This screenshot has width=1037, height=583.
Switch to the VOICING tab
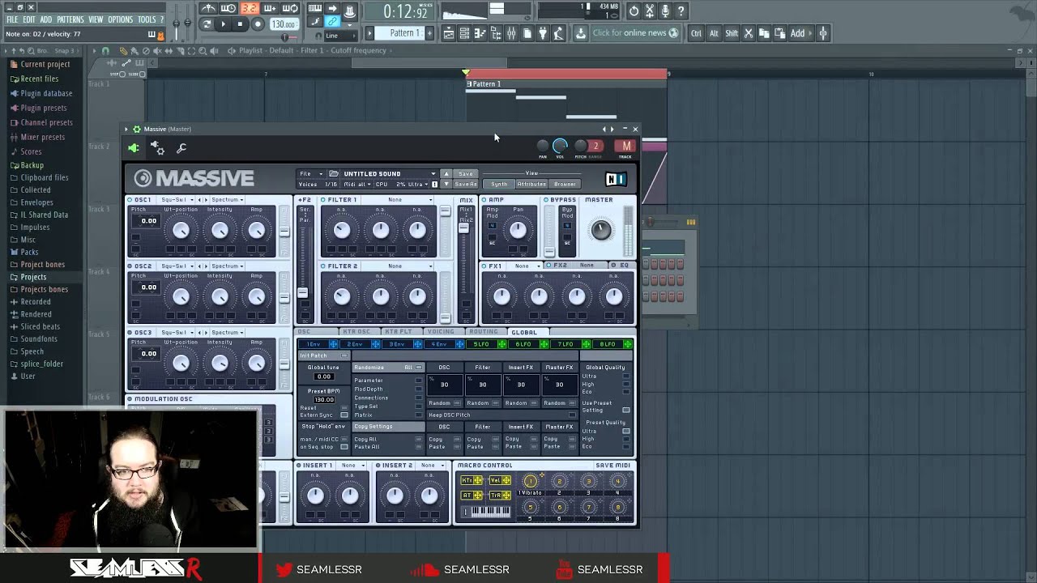[441, 332]
